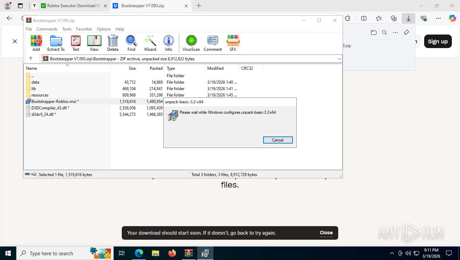
Task: Toggle Edge split screen icon
Action: (364, 18)
